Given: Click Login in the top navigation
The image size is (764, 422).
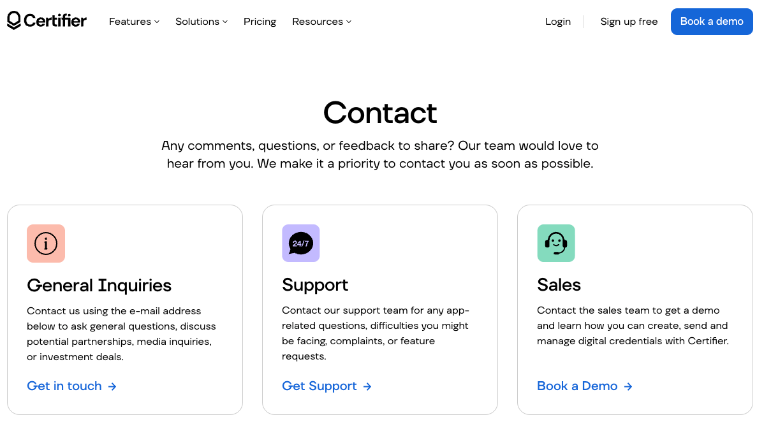Looking at the screenshot, I should coord(558,22).
